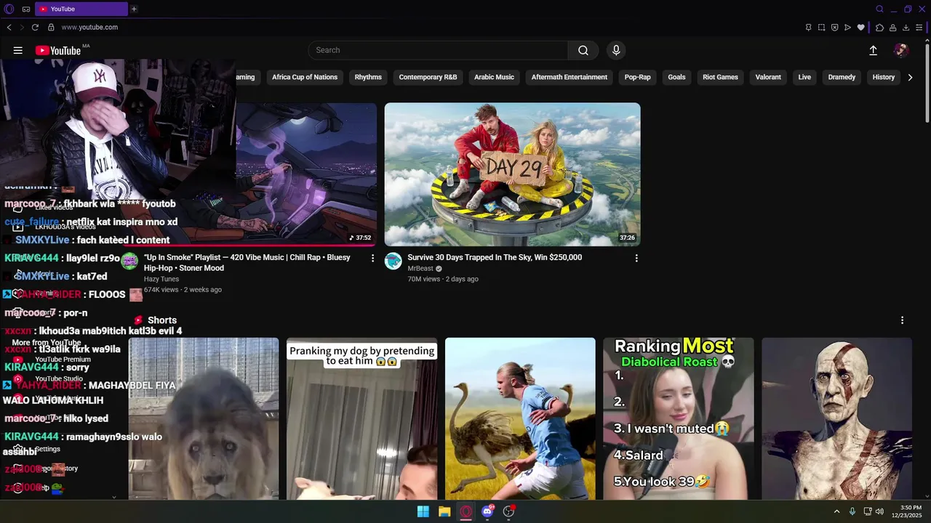Viewport: 931px width, 523px height.
Task: Select the Live filter chip
Action: pyautogui.click(x=804, y=77)
